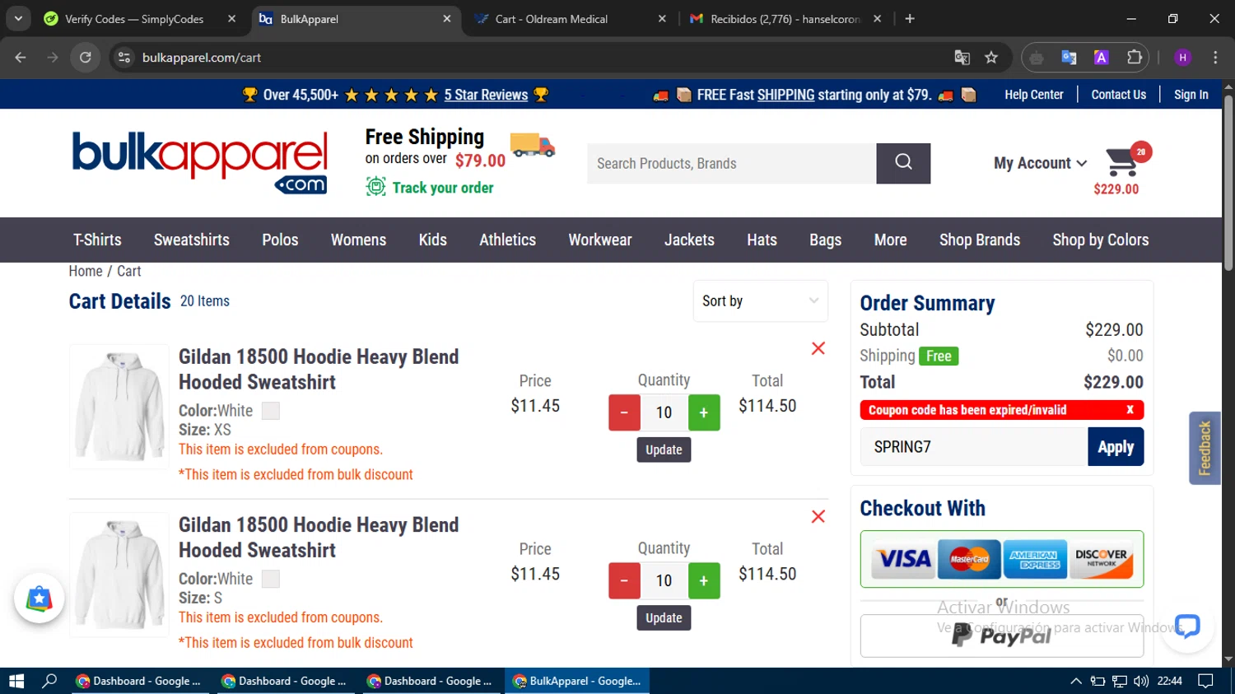
Task: Open the Google Translate icon in address bar
Action: [x=962, y=57]
